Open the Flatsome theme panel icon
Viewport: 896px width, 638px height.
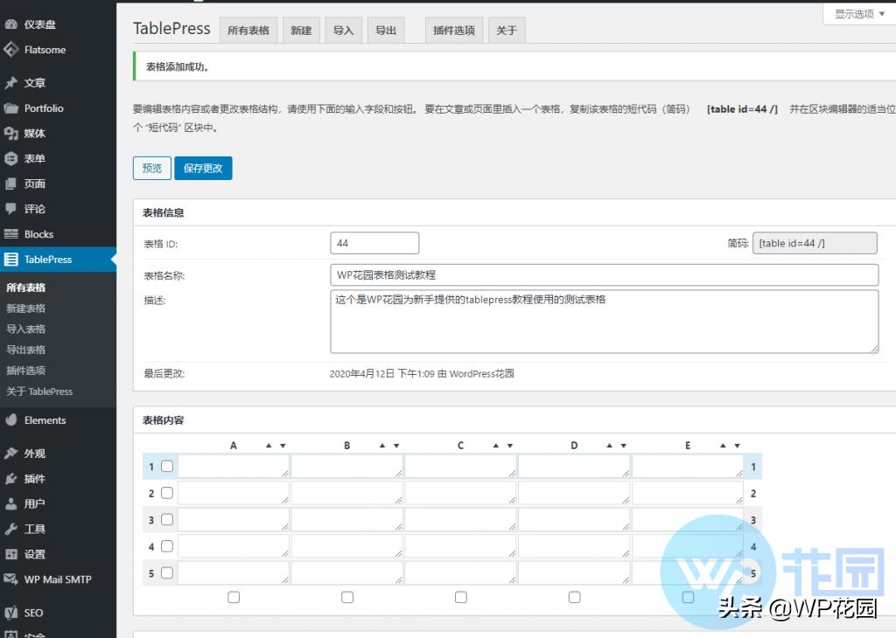coord(10,50)
